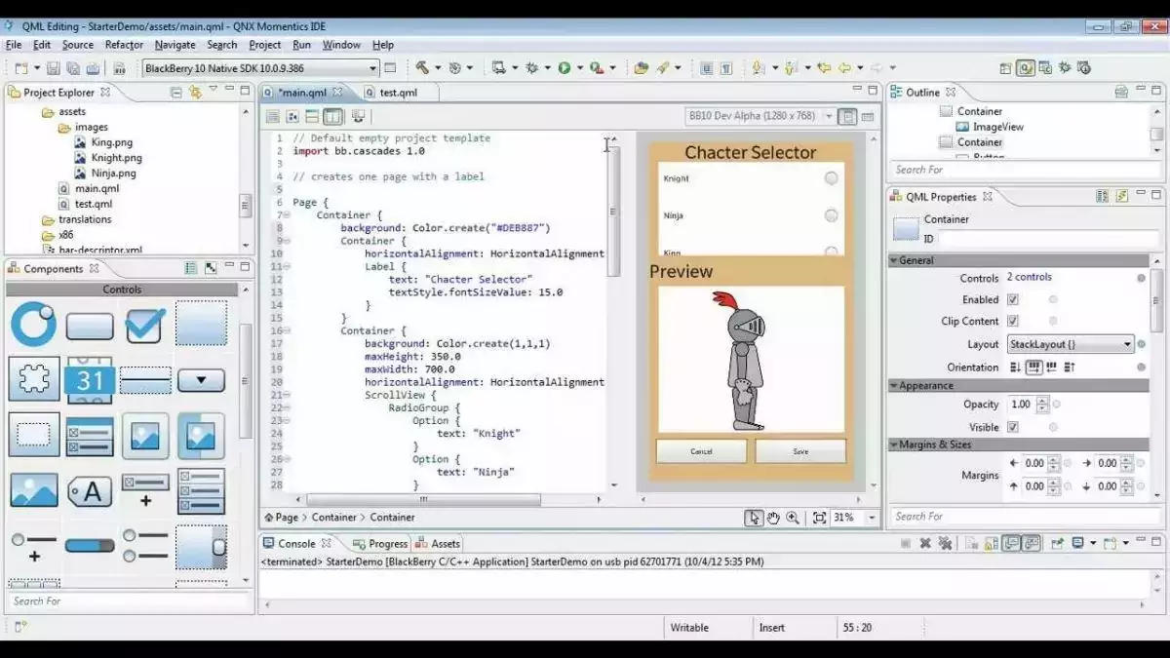Click the editor horizontal scrollbar
This screenshot has width=1170, height=658.
tap(422, 499)
